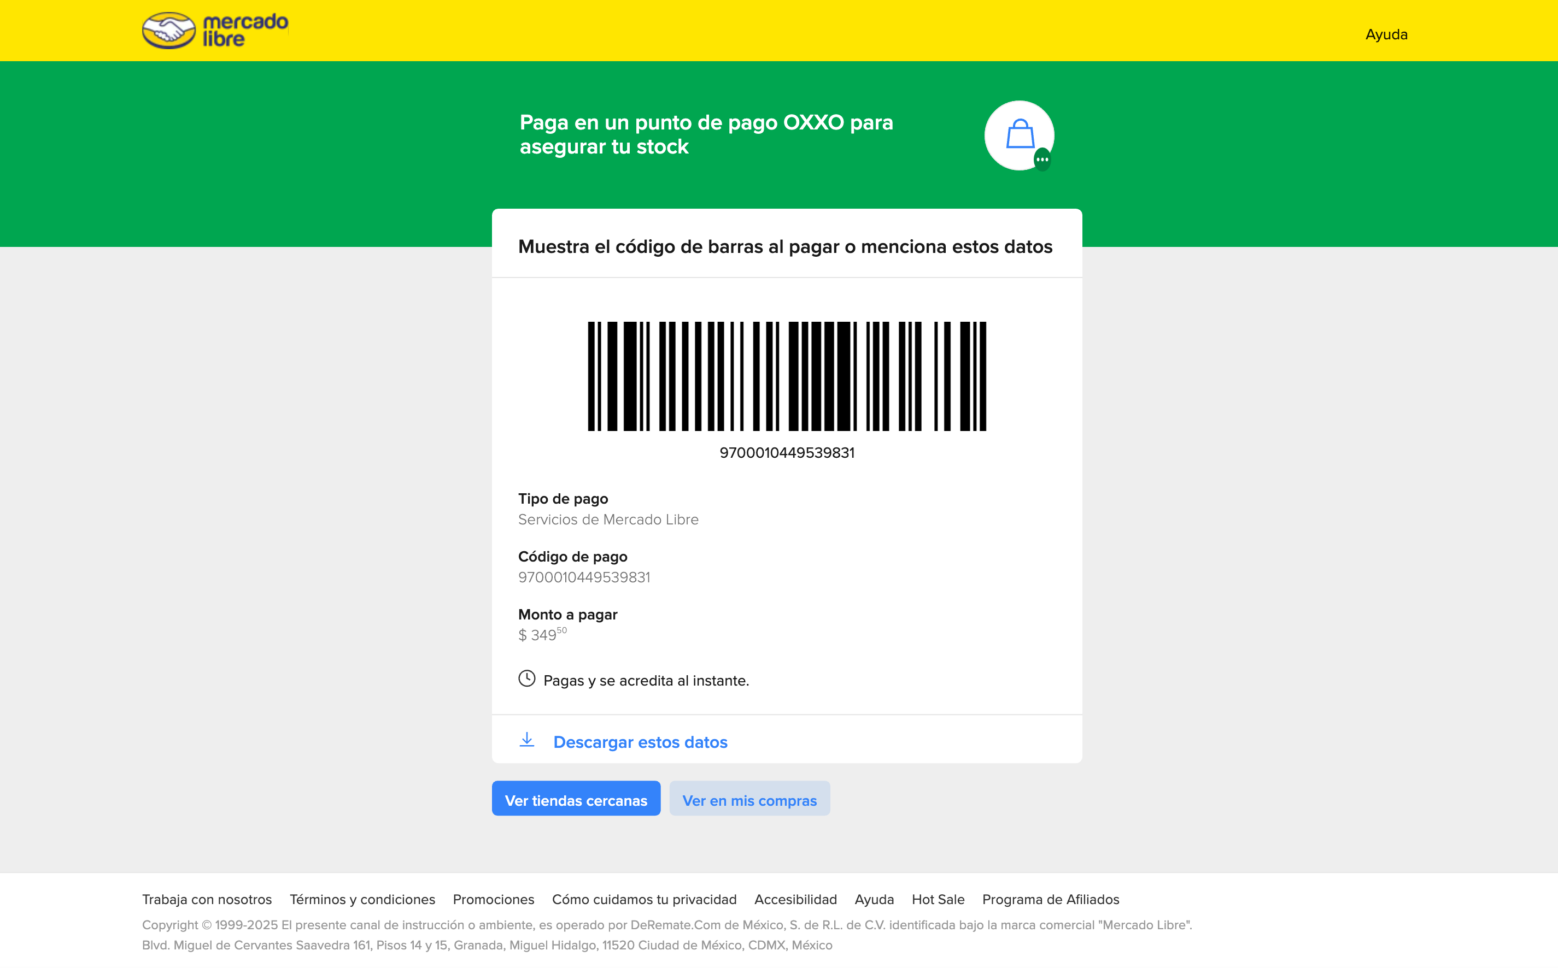The height and width of the screenshot is (968, 1558).
Task: Go to Promociones in the footer
Action: click(493, 900)
